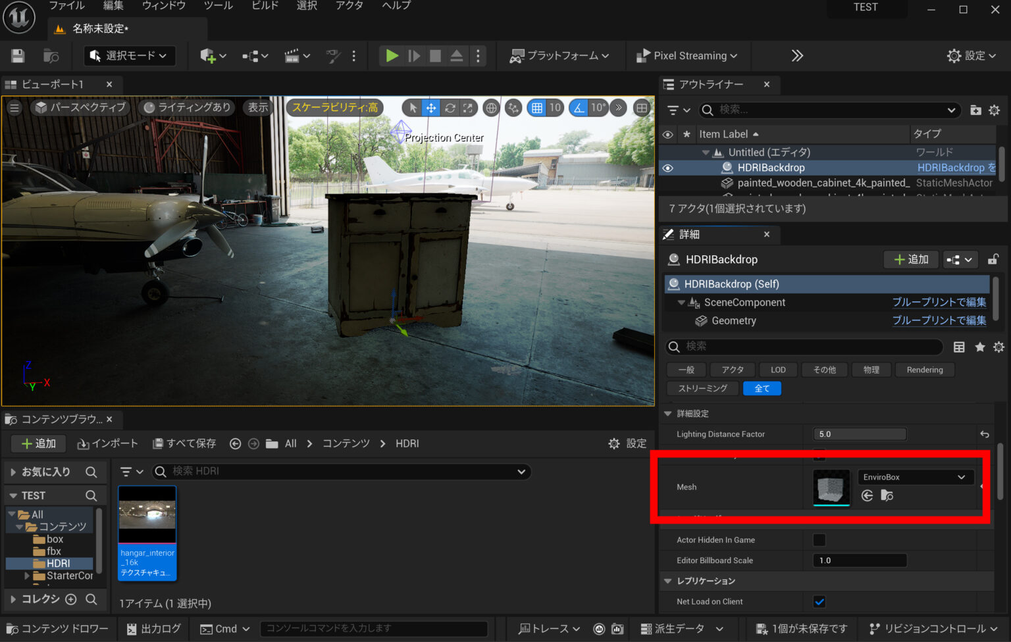Uncheck Net Load on Client
The image size is (1011, 642).
pyautogui.click(x=819, y=601)
